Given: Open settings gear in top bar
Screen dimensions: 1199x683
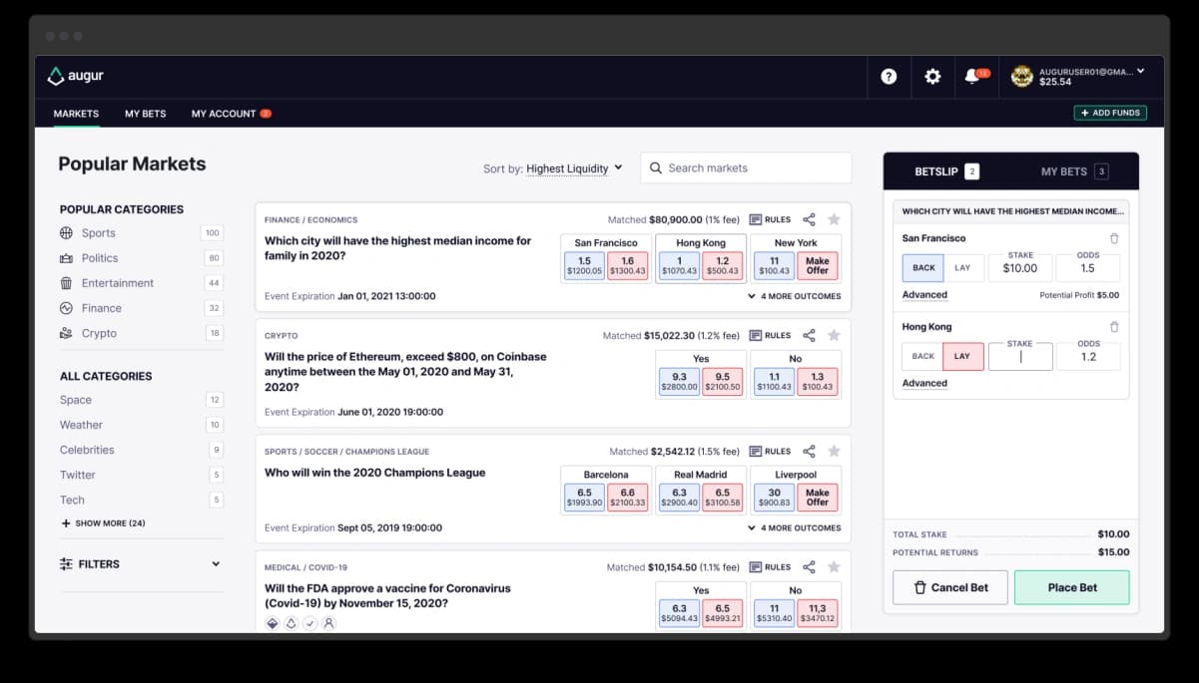Looking at the screenshot, I should (x=932, y=77).
